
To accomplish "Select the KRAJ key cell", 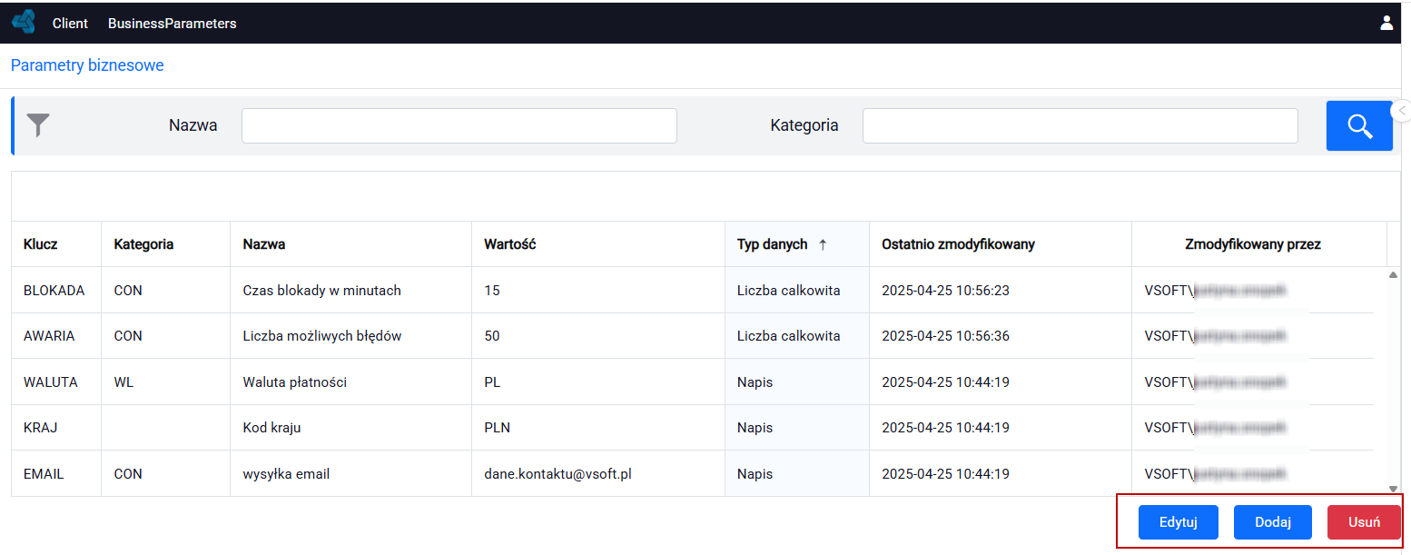I will 56,428.
